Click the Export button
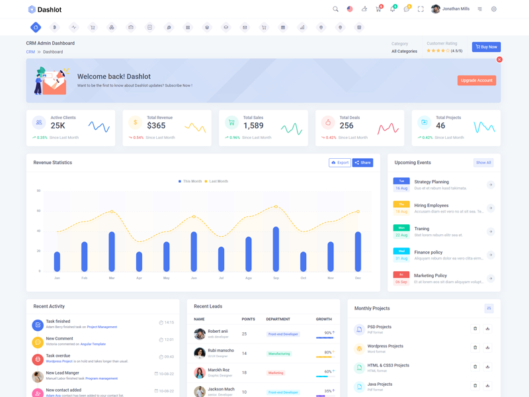The height and width of the screenshot is (397, 529). tap(340, 163)
